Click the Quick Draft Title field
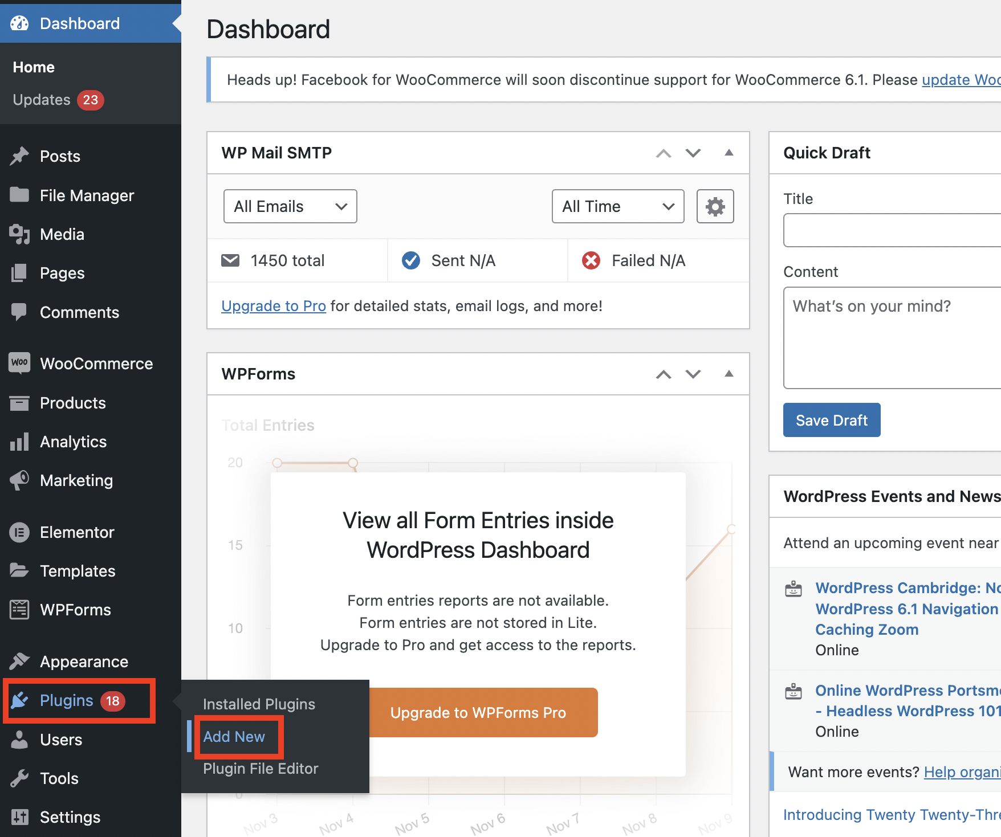1001x837 pixels. 892,230
